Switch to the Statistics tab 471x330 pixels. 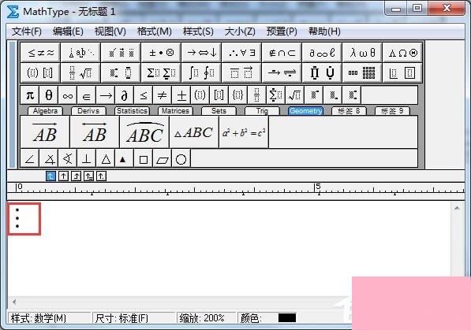pos(132,111)
